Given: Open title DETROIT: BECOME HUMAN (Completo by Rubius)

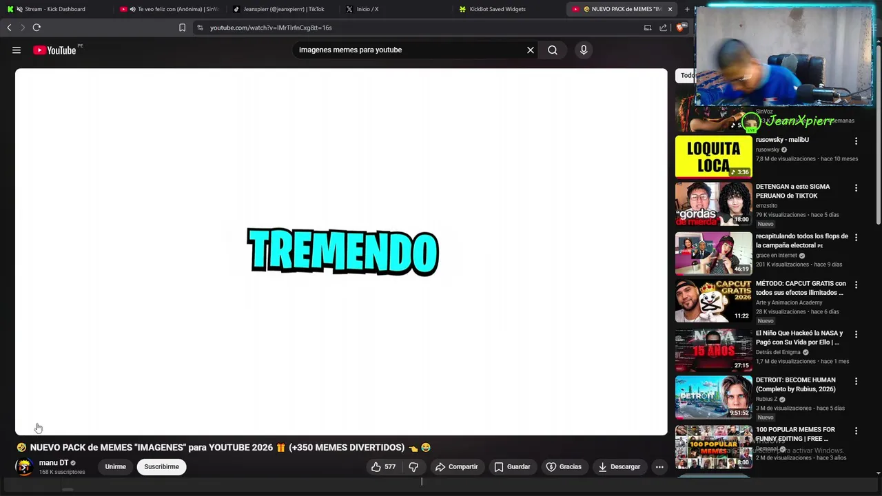Looking at the screenshot, I should point(796,384).
